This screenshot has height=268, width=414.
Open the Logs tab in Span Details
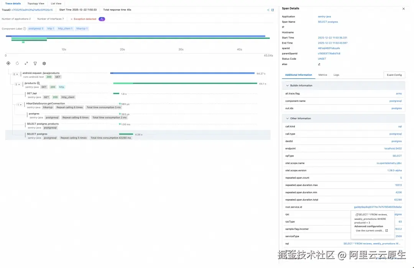(336, 75)
